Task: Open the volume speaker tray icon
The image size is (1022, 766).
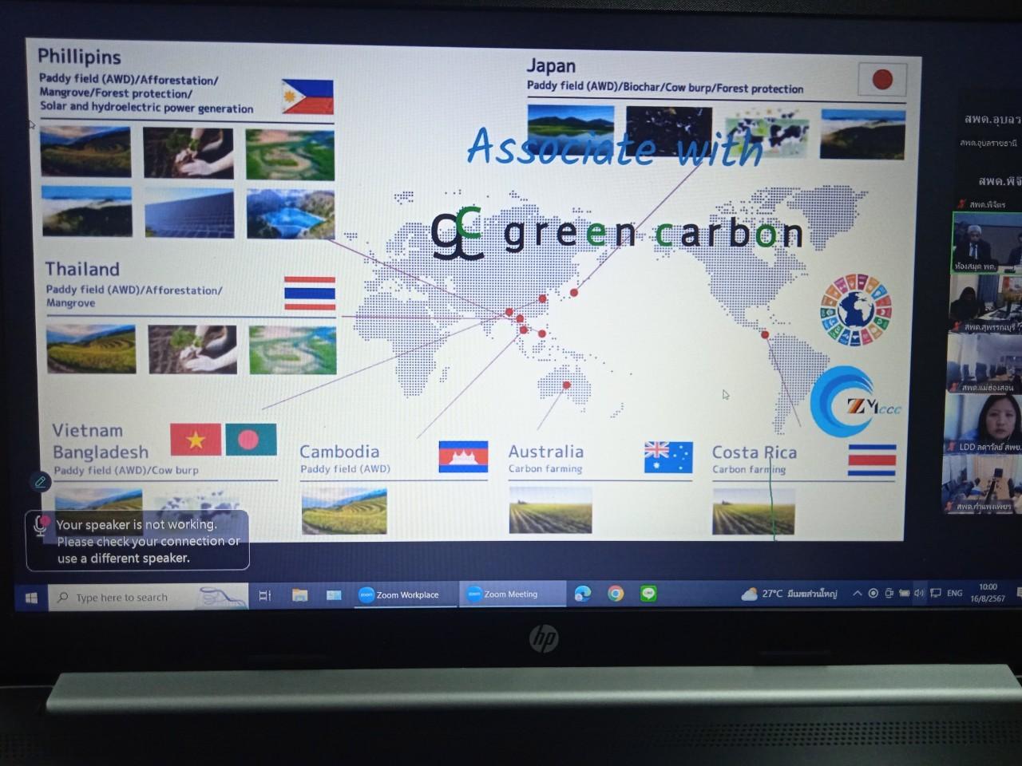Action: point(919,594)
